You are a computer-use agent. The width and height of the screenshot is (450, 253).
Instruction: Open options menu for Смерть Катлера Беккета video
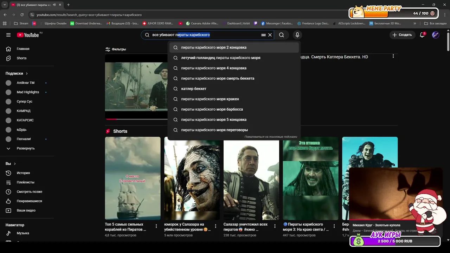point(393,56)
